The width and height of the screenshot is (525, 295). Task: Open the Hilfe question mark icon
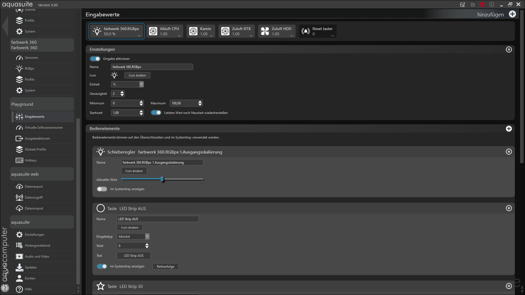(19, 289)
